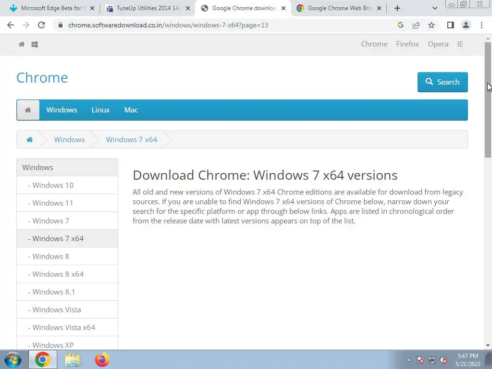The width and height of the screenshot is (492, 369).
Task: Click Windows sidebar header
Action: click(67, 167)
